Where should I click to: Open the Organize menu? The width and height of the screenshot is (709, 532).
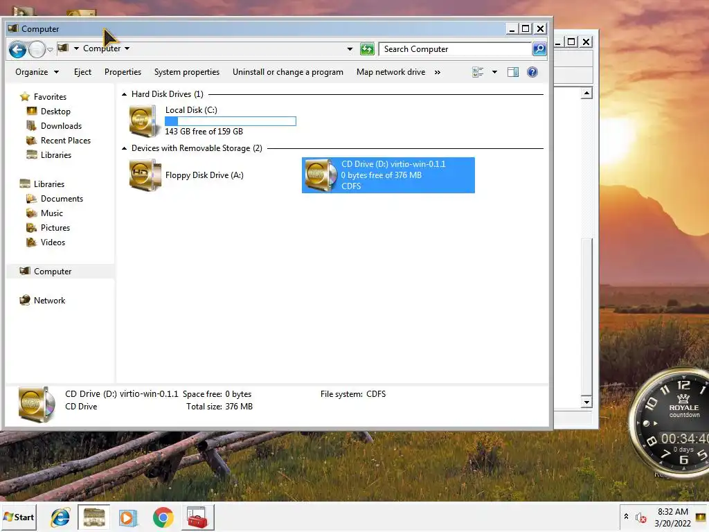[37, 72]
